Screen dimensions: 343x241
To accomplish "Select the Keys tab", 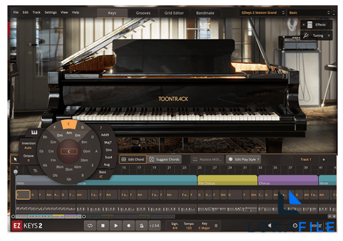I will coord(112,13).
